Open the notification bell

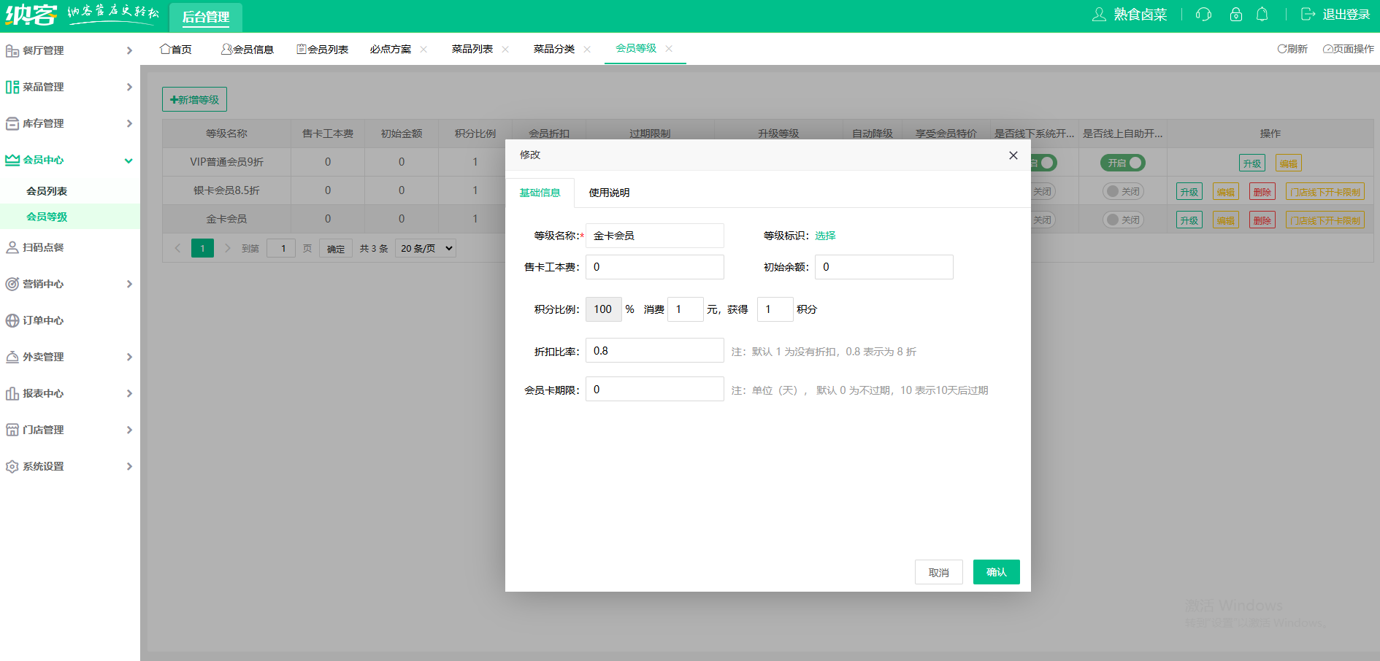coord(1262,15)
